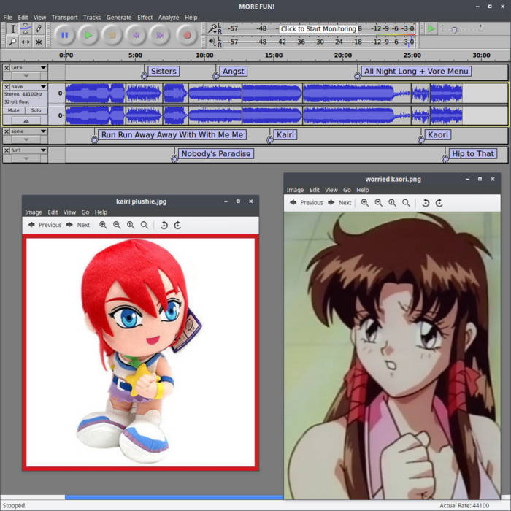Zoom in on worried kaori.png image
The image size is (511, 511).
(364, 202)
